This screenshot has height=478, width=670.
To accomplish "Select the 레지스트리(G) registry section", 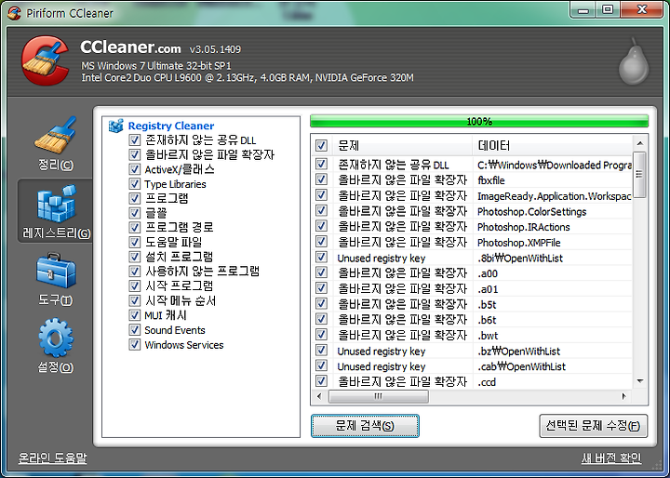I will pos(56,211).
